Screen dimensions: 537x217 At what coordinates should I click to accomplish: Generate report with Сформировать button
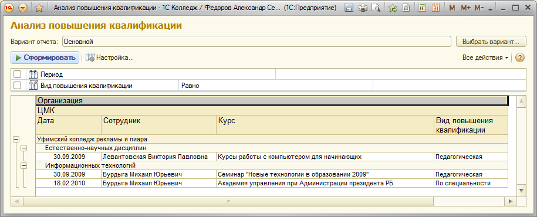[x=45, y=57]
